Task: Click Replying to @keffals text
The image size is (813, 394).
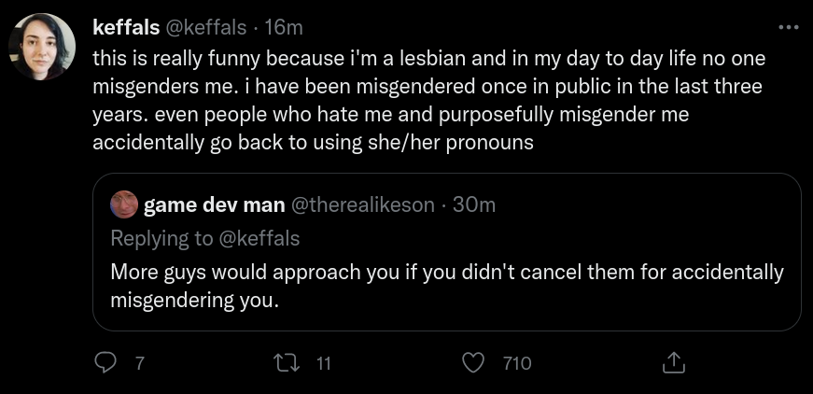Action: (x=205, y=238)
